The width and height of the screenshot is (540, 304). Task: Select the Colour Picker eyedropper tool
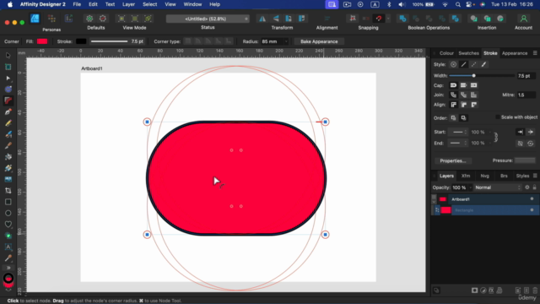[x=8, y=258]
